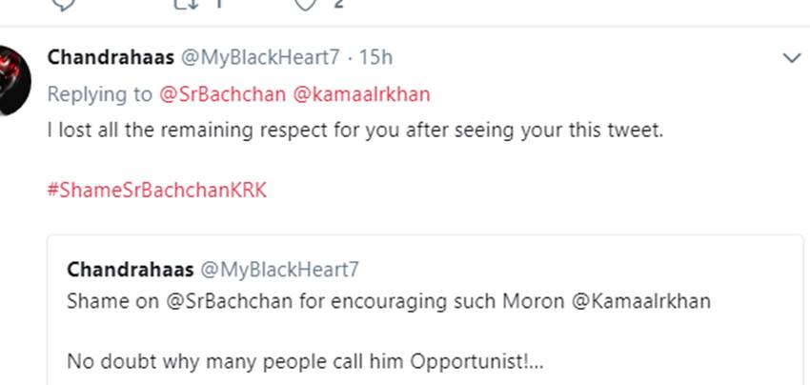This screenshot has height=385, width=810.
Task: Click the retweet count of 1
Action: coord(217,4)
